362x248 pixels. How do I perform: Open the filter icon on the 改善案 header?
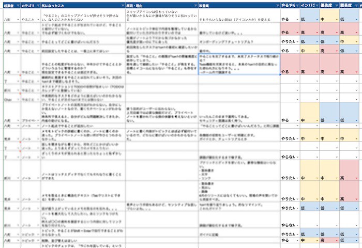[278, 6]
